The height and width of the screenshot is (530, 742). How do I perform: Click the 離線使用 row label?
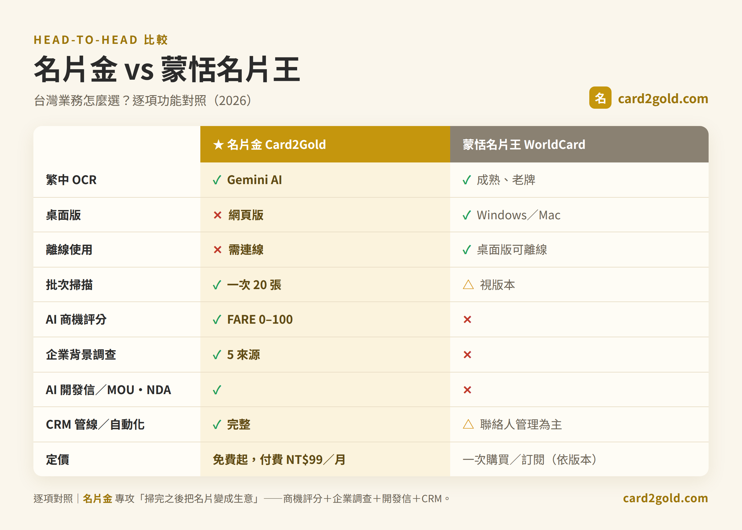[69, 250]
